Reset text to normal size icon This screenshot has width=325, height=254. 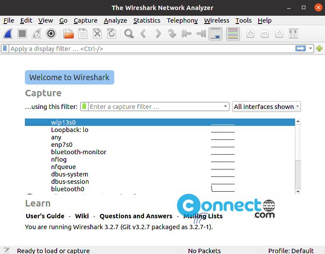[279, 34]
